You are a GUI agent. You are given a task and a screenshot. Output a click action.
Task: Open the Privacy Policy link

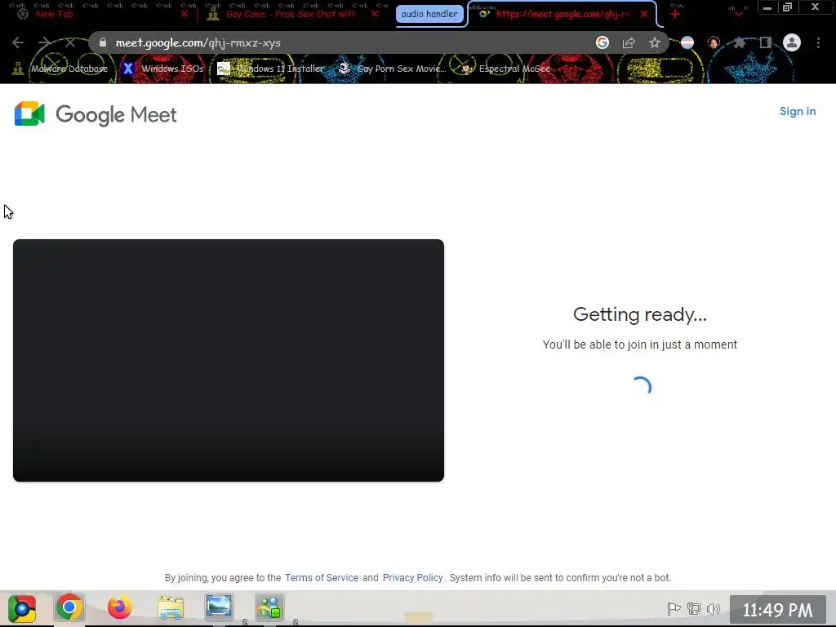click(412, 578)
